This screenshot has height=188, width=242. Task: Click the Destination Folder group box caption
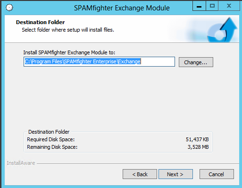(x=49, y=132)
